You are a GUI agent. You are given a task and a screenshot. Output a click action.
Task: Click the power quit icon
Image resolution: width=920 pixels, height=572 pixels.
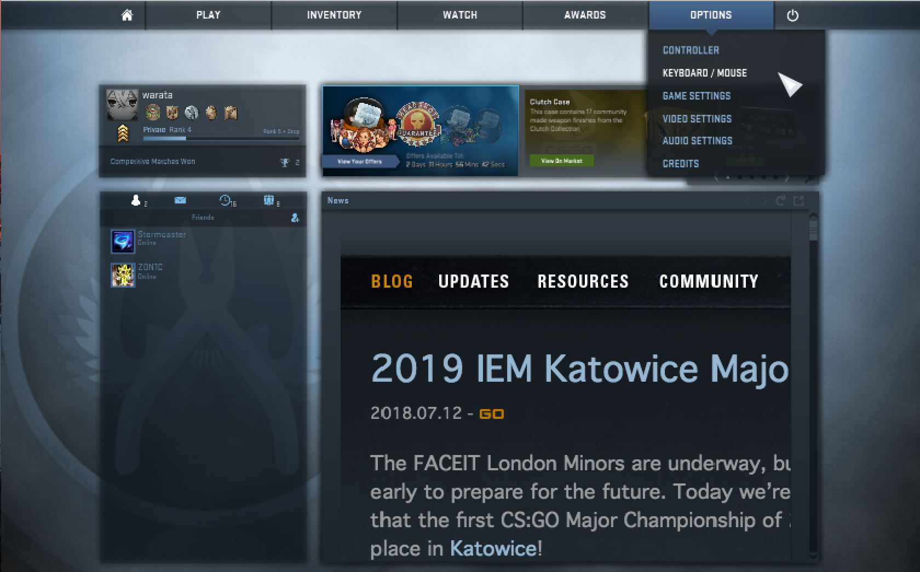[792, 15]
